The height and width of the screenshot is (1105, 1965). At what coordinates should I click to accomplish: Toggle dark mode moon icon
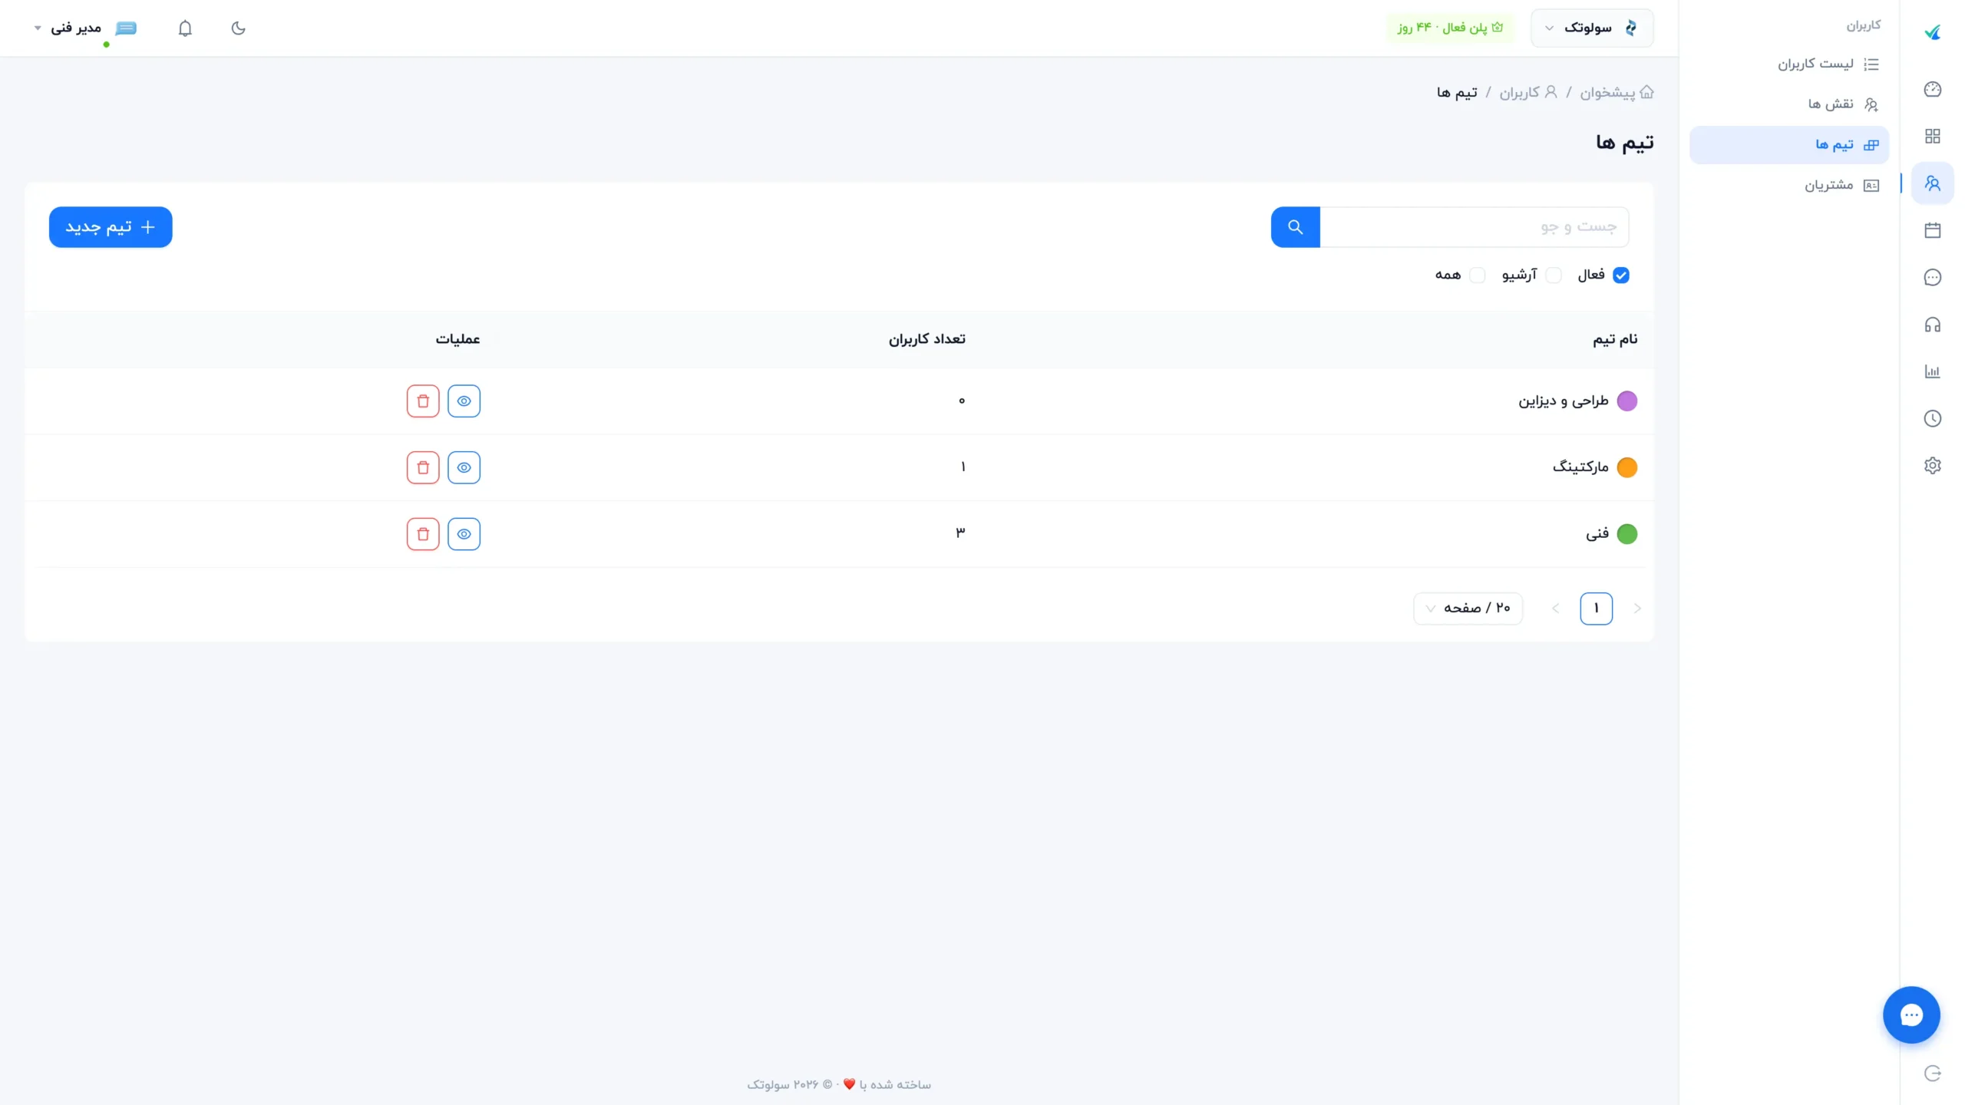tap(238, 28)
